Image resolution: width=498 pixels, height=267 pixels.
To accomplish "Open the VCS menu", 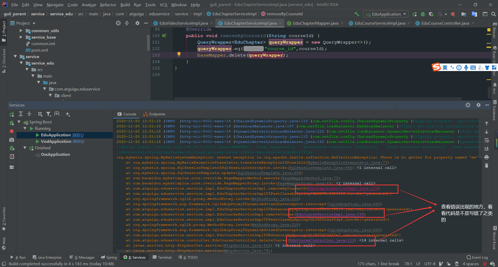I will (x=163, y=5).
